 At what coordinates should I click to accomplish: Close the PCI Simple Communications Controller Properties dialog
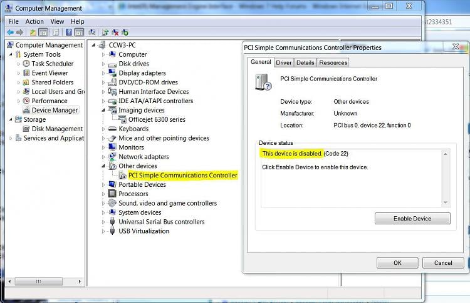456,47
